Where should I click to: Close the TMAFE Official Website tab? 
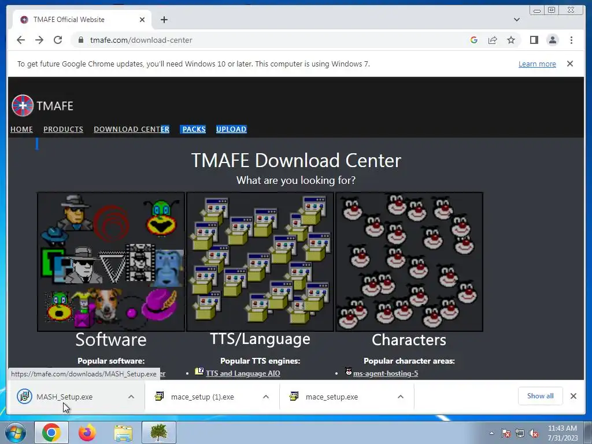(142, 20)
